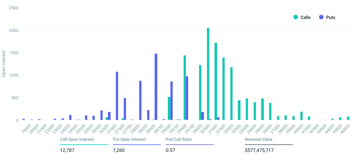Click the Put Open Interest label
This screenshot has height=154, width=354.
pos(129,139)
